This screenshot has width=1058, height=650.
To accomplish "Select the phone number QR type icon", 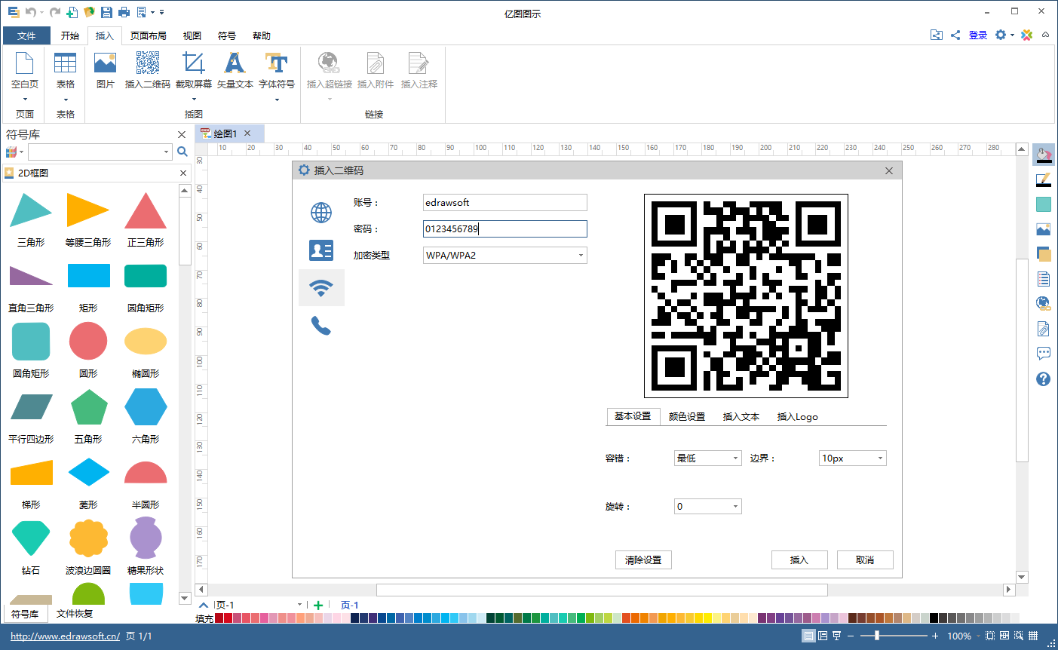I will click(321, 326).
